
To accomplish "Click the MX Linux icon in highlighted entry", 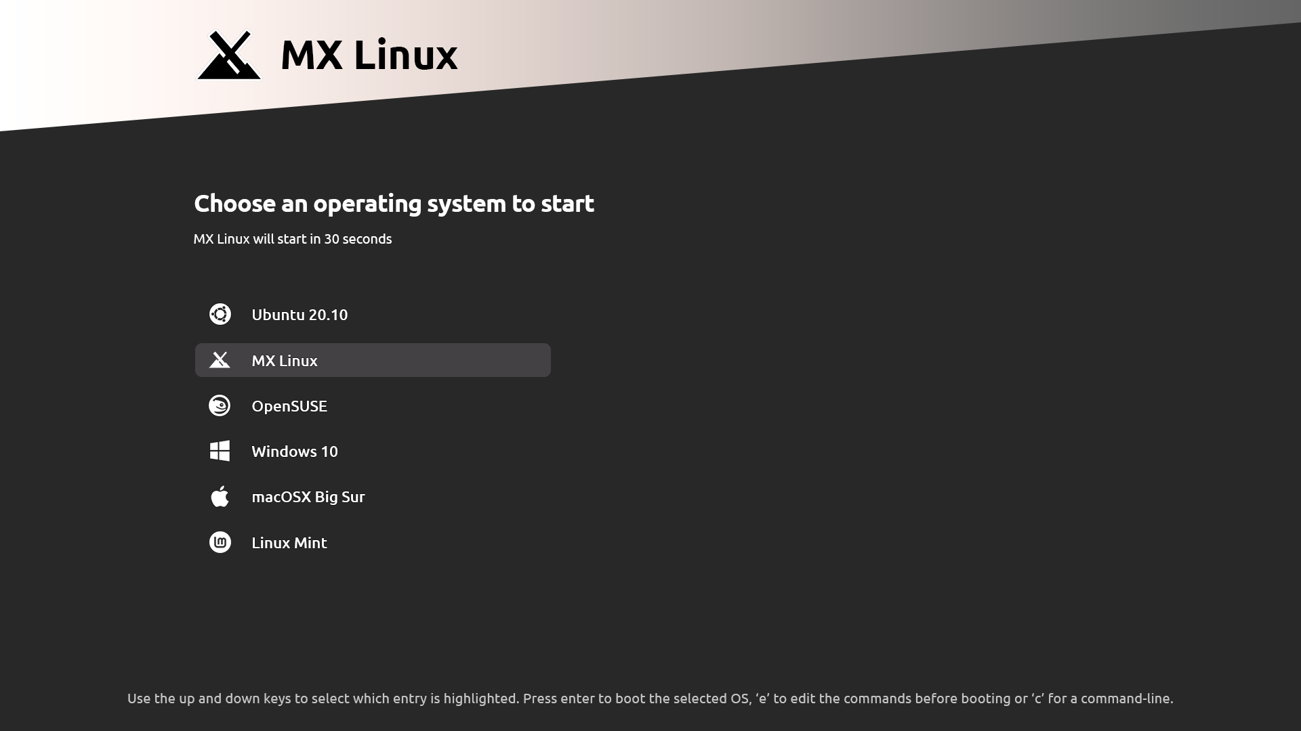I will tap(220, 360).
